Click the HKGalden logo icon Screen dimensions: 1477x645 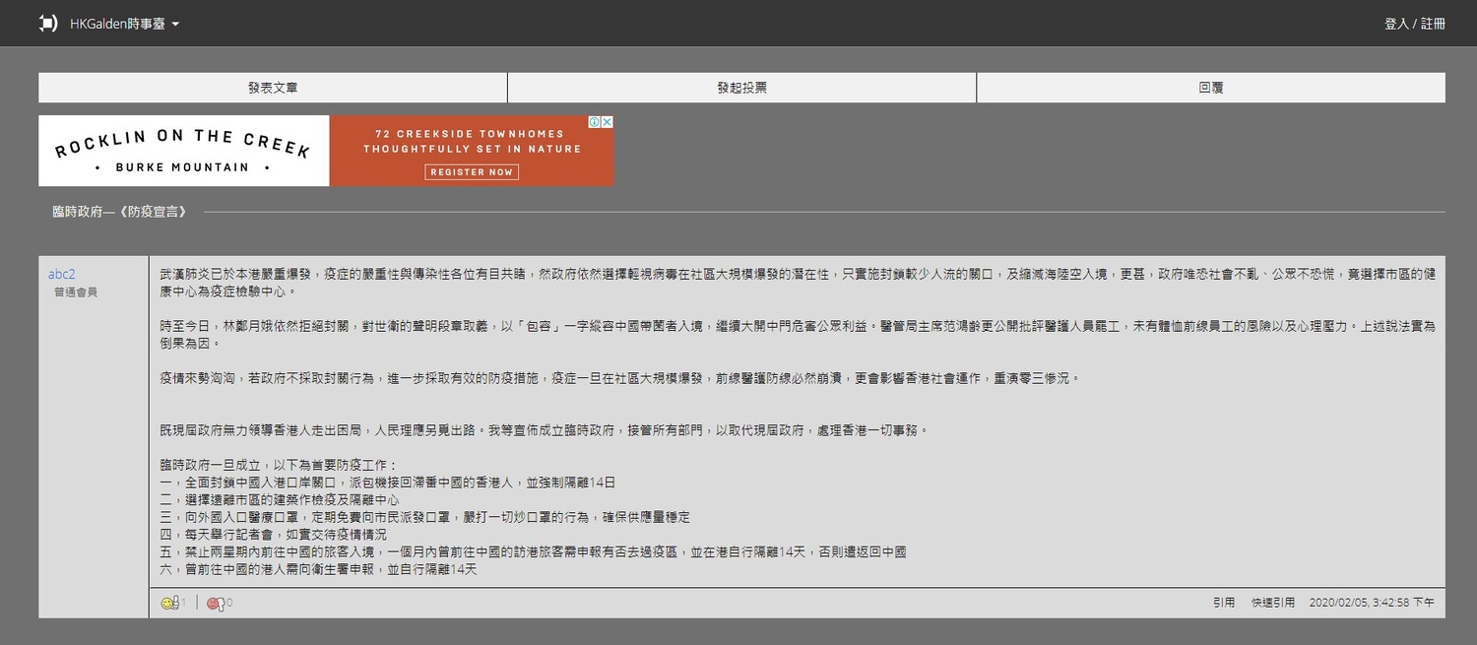tap(48, 23)
